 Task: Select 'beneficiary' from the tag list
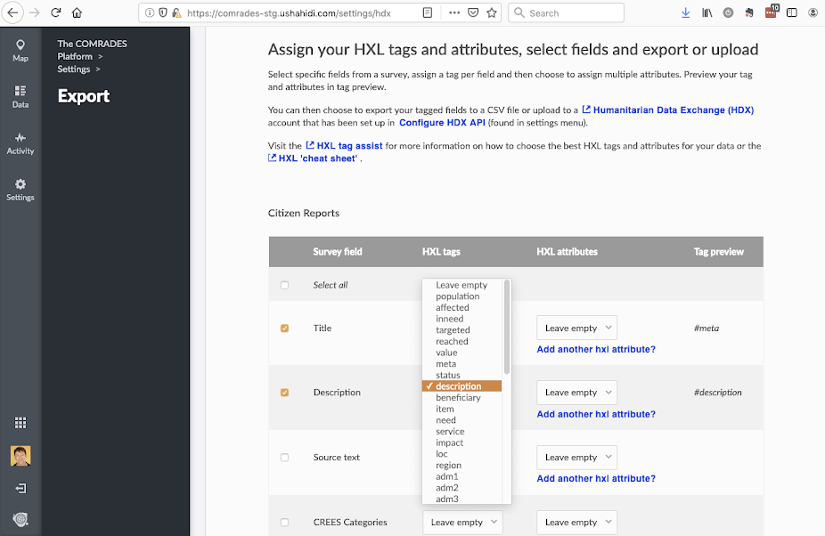(x=458, y=398)
